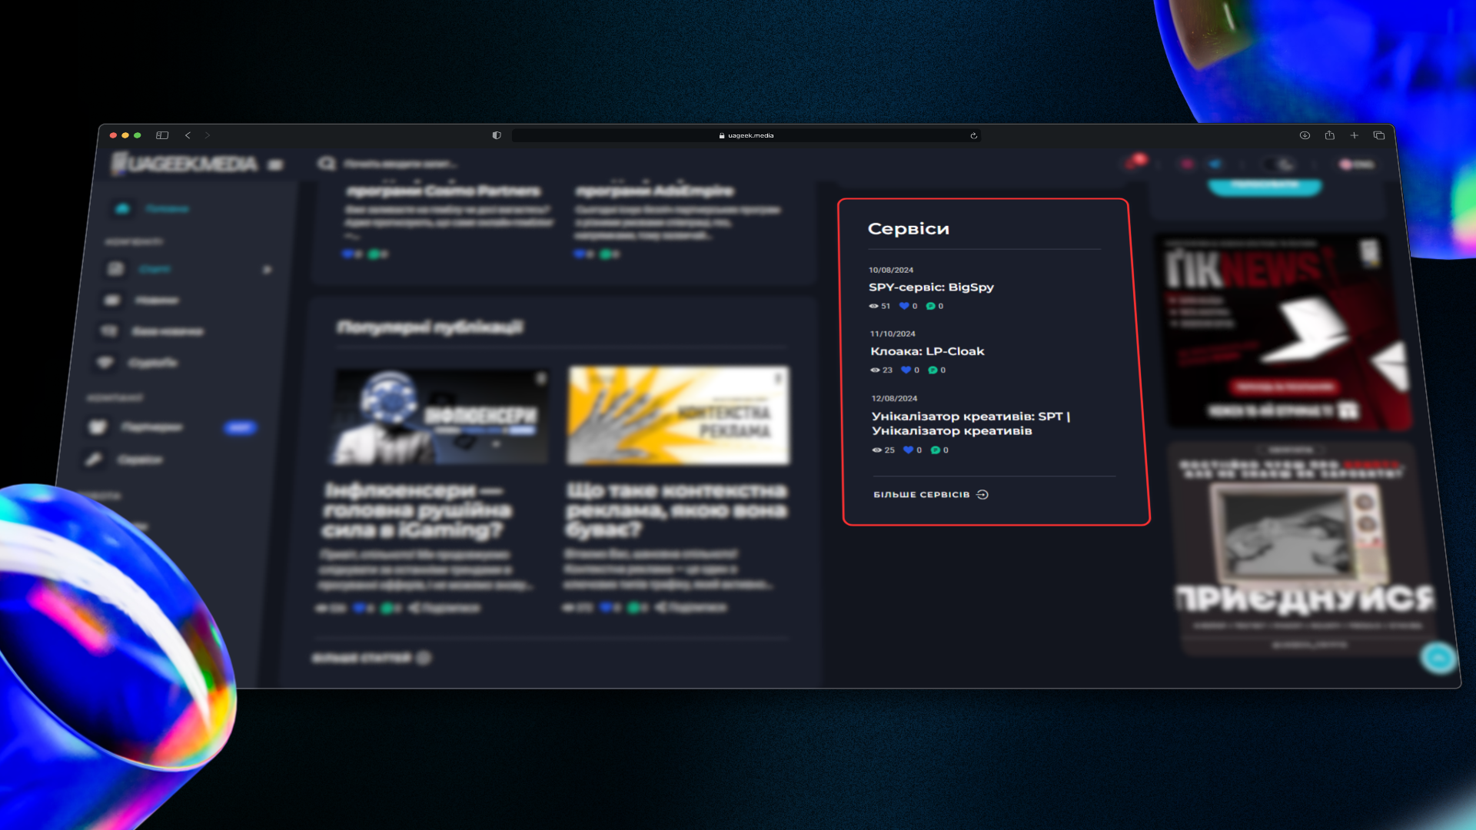Like the LP-Cloak post via heart icon
The height and width of the screenshot is (830, 1476).
tap(906, 370)
